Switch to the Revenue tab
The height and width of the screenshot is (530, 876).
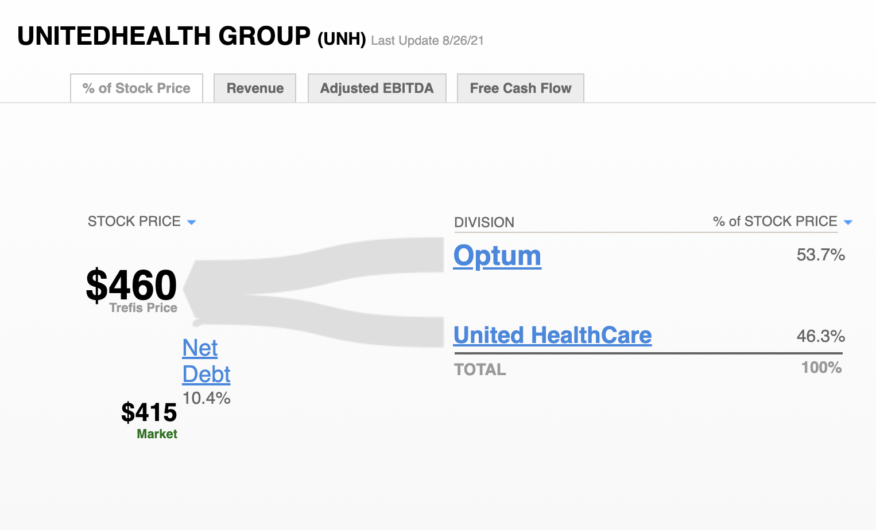coord(255,88)
